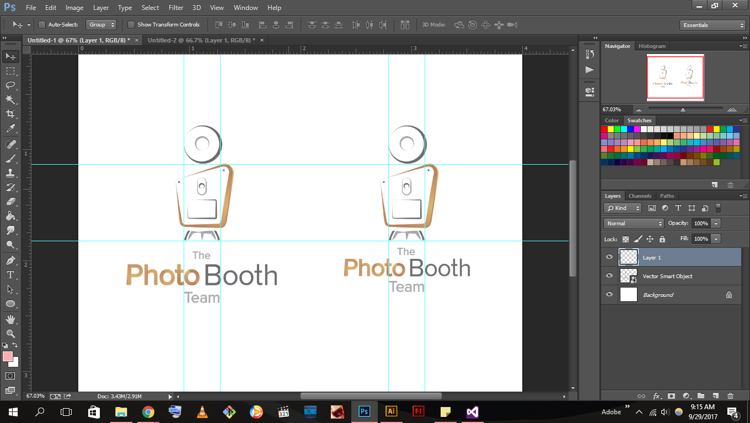Hide the Vector Smart Object layer
Image resolution: width=750 pixels, height=423 pixels.
609,276
